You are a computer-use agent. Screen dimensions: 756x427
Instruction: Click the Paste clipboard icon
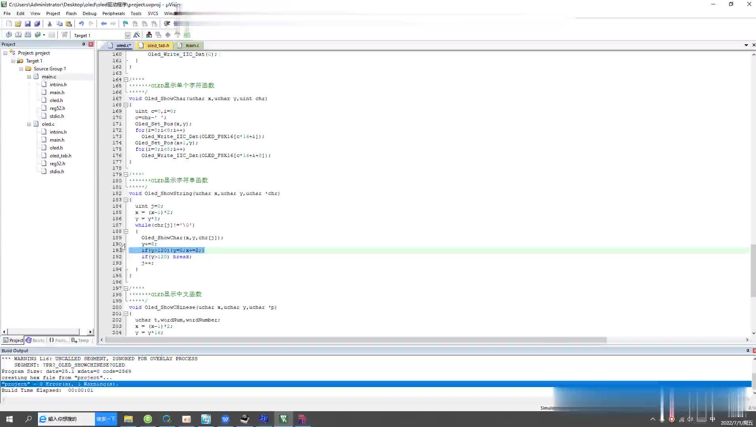[x=69, y=24]
